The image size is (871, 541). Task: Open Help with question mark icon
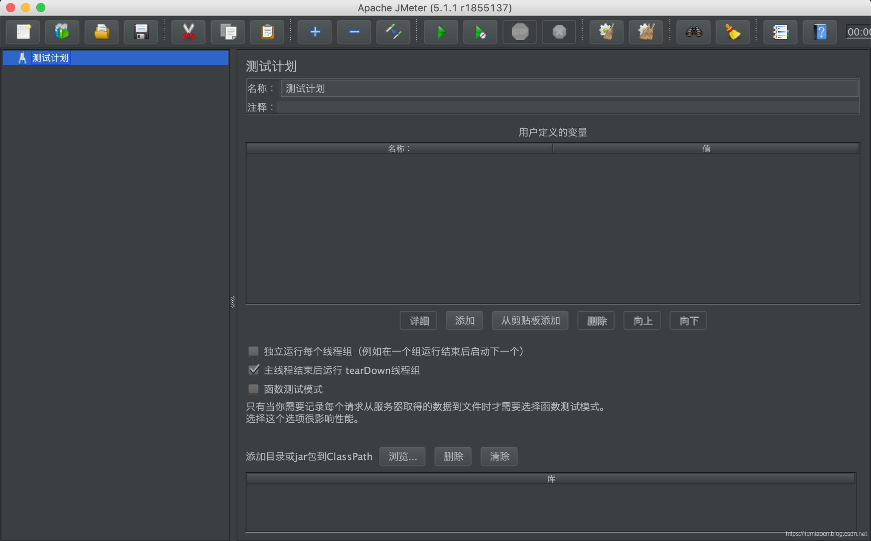820,32
